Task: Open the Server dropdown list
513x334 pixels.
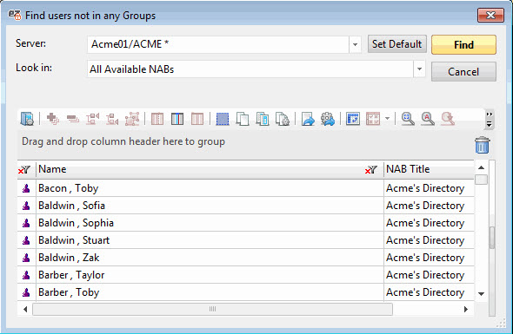Action: coord(355,44)
